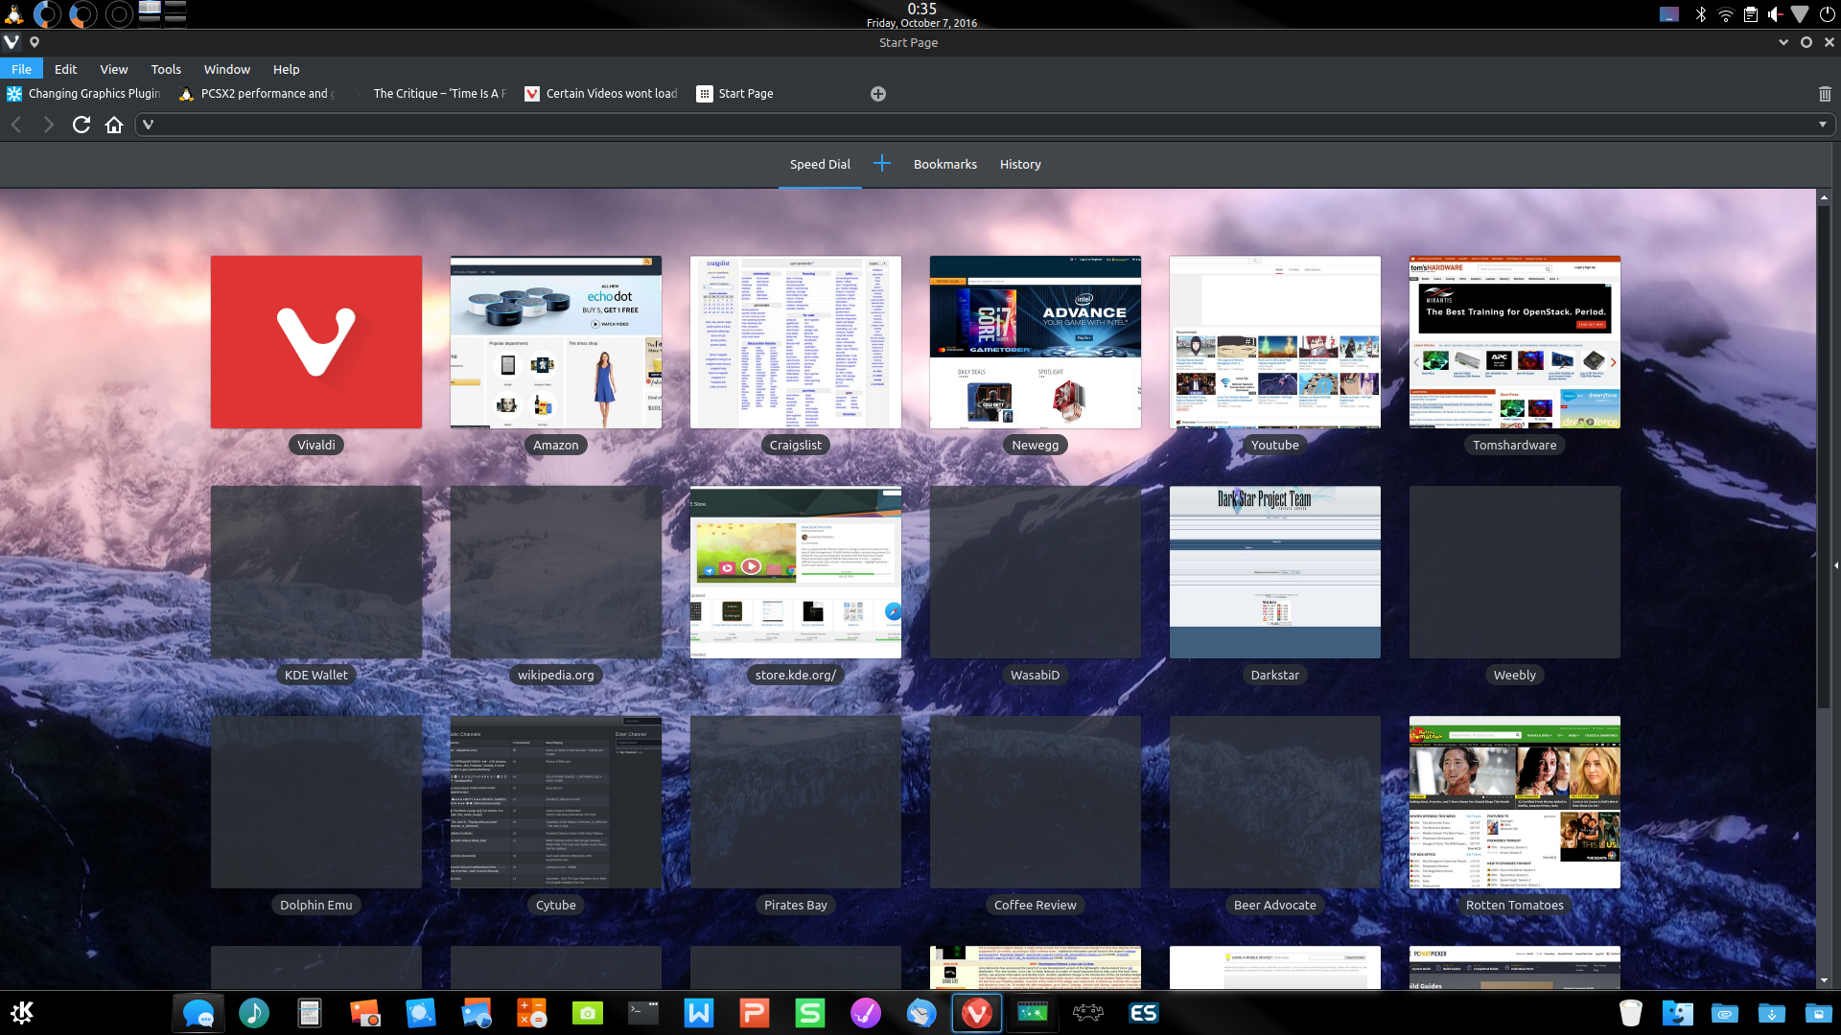
Task: Show the Bookmarks section
Action: pos(945,165)
